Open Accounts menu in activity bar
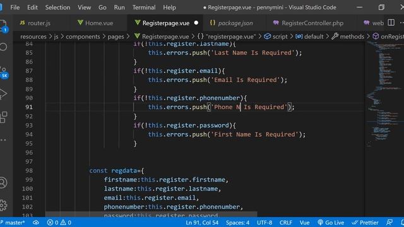 tap(3, 183)
